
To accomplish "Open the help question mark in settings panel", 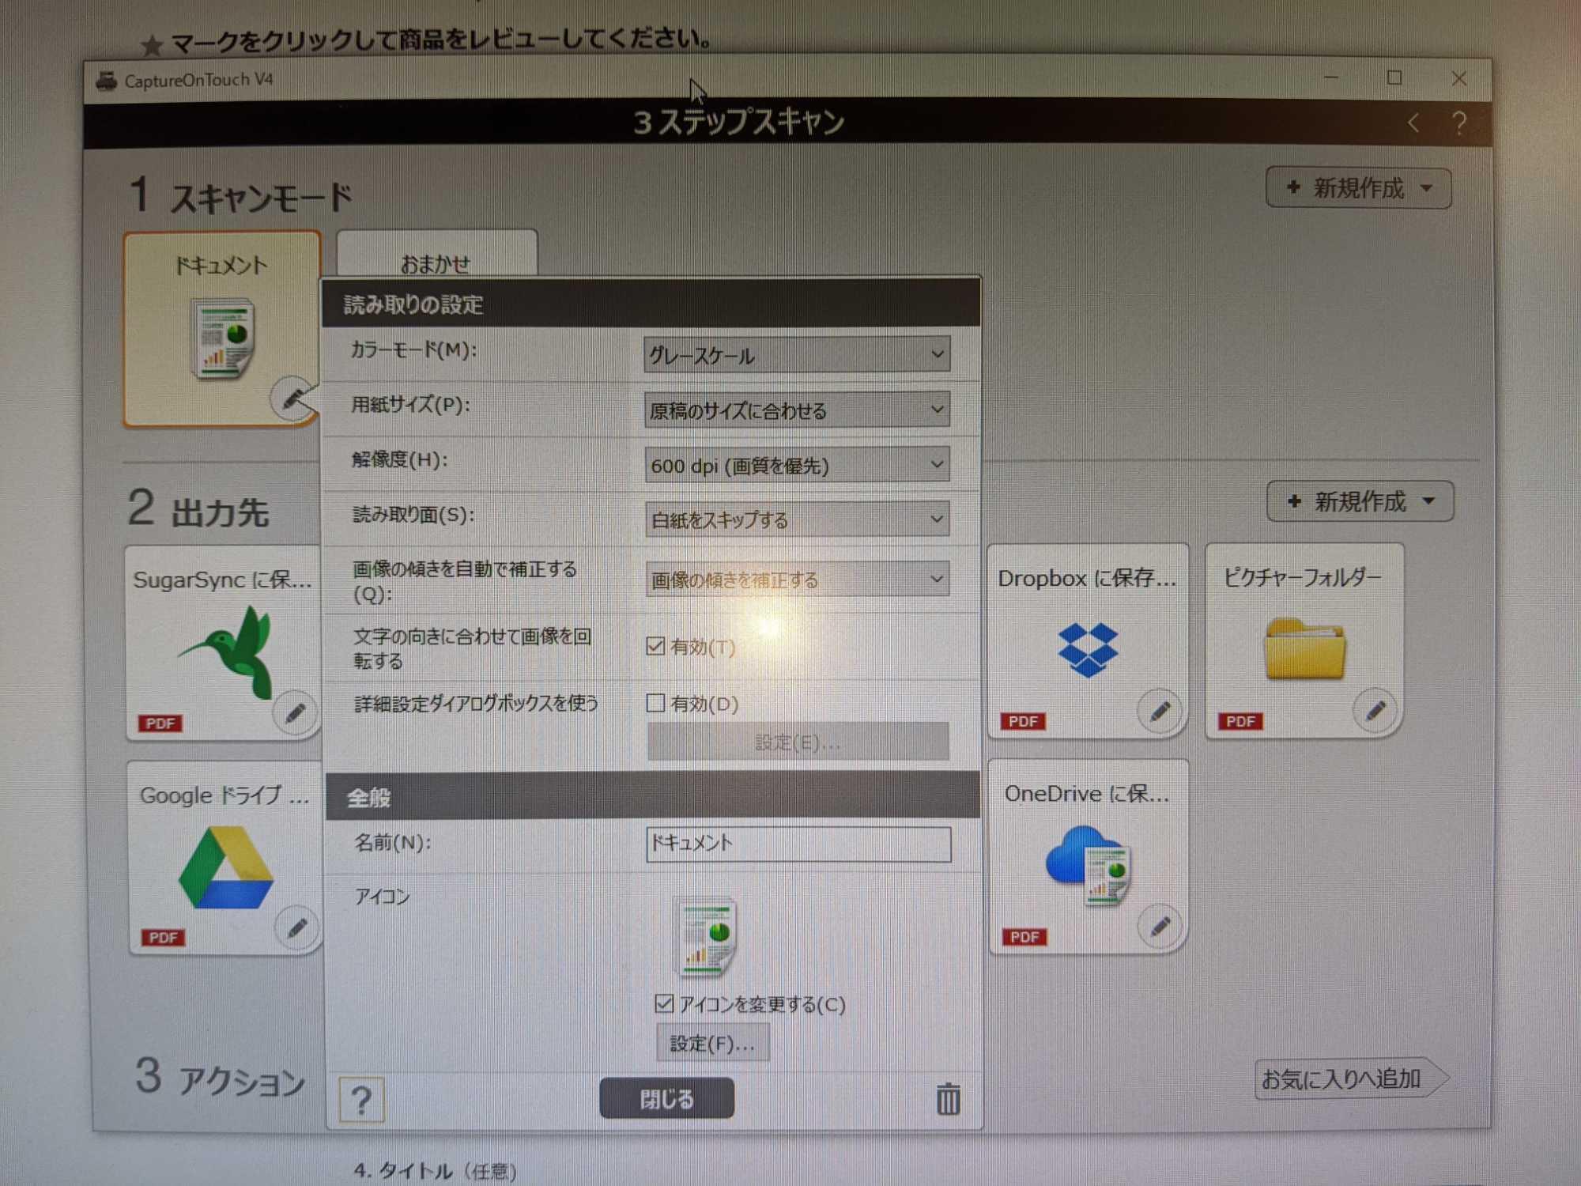I will (x=361, y=1099).
